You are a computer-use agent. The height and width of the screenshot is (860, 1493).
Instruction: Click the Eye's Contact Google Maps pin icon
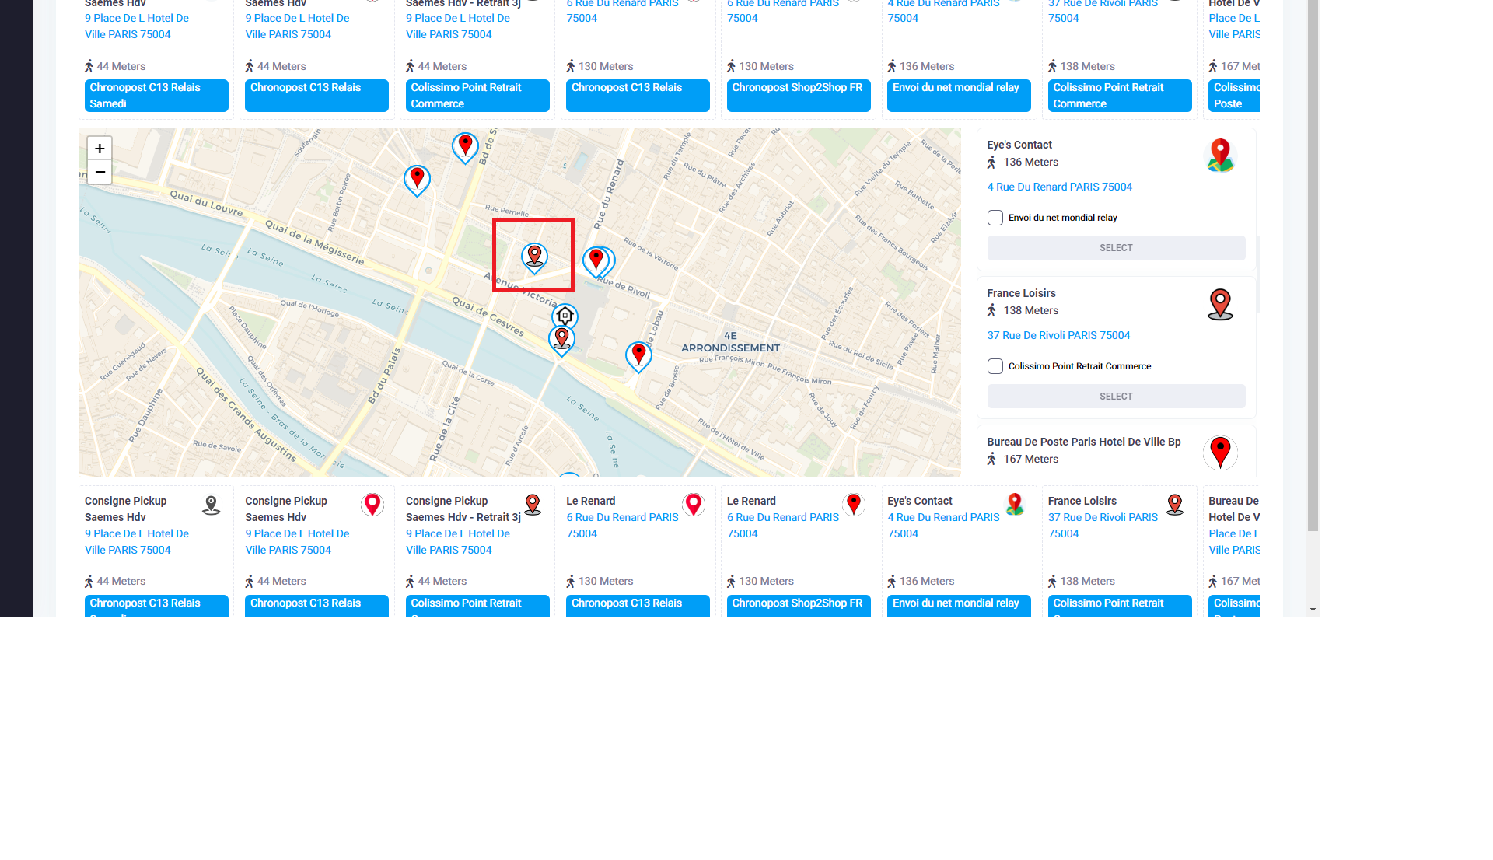tap(1220, 156)
